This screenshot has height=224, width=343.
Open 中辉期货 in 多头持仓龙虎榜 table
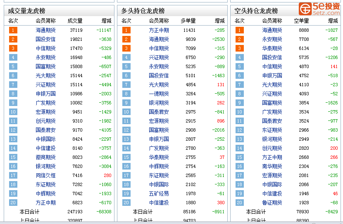tap(159, 166)
